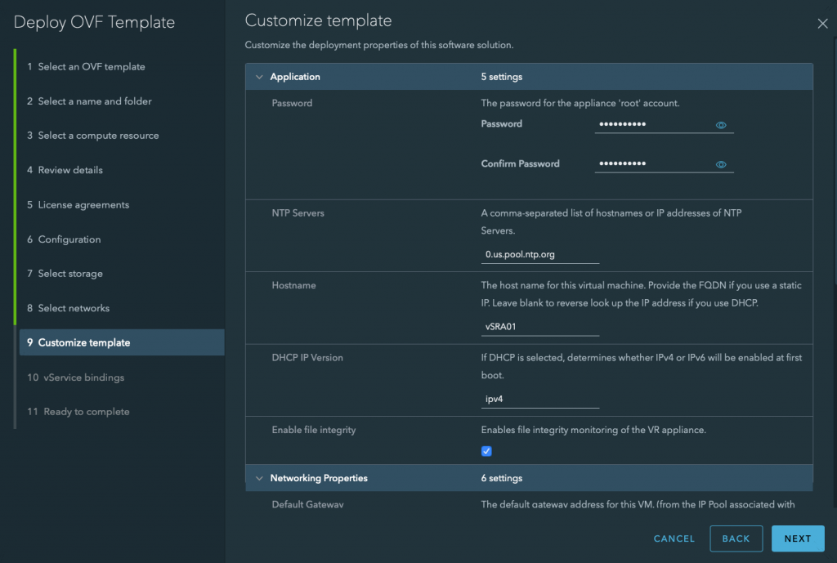Click the '6 settings' count text

501,478
